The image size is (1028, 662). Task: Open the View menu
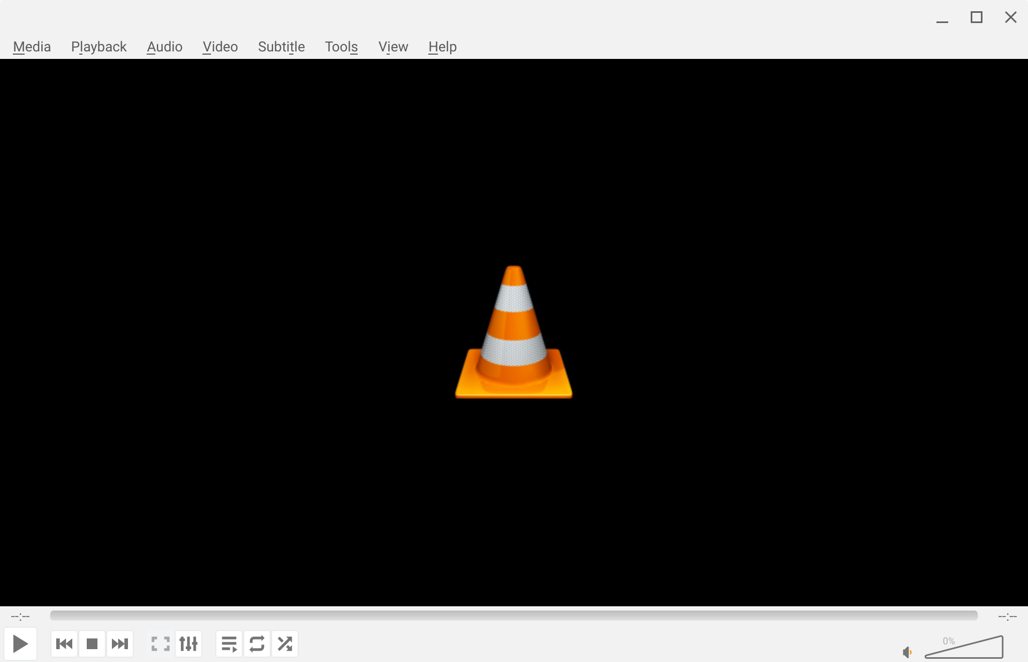click(x=393, y=47)
